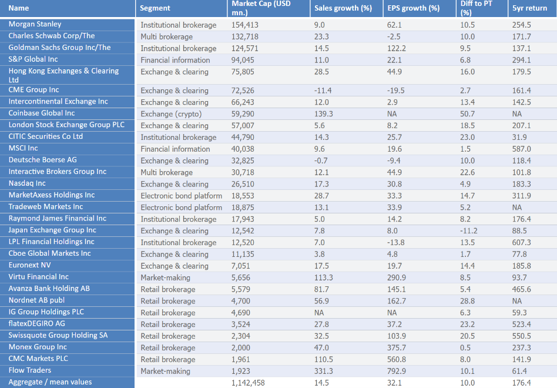Select Swissquote Group Holding SA name
Image resolution: width=557 pixels, height=388 pixels.
tap(58, 336)
